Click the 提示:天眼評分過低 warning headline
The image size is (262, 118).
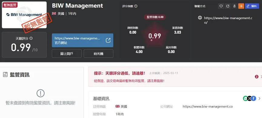(x=120, y=73)
